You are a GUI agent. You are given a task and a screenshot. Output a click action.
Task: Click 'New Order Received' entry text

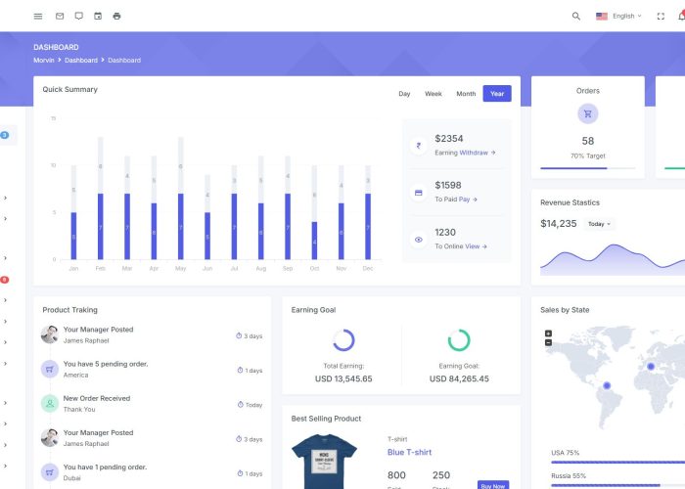[97, 398]
